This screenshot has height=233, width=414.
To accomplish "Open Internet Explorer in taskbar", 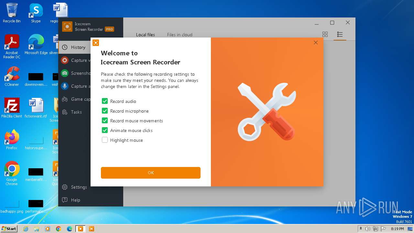I will 26,229.
